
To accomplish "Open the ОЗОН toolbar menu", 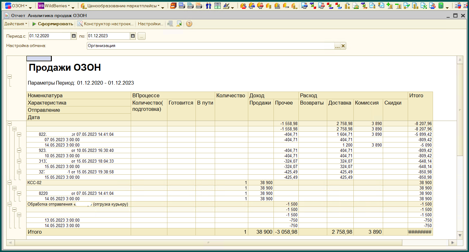I will point(16,6).
